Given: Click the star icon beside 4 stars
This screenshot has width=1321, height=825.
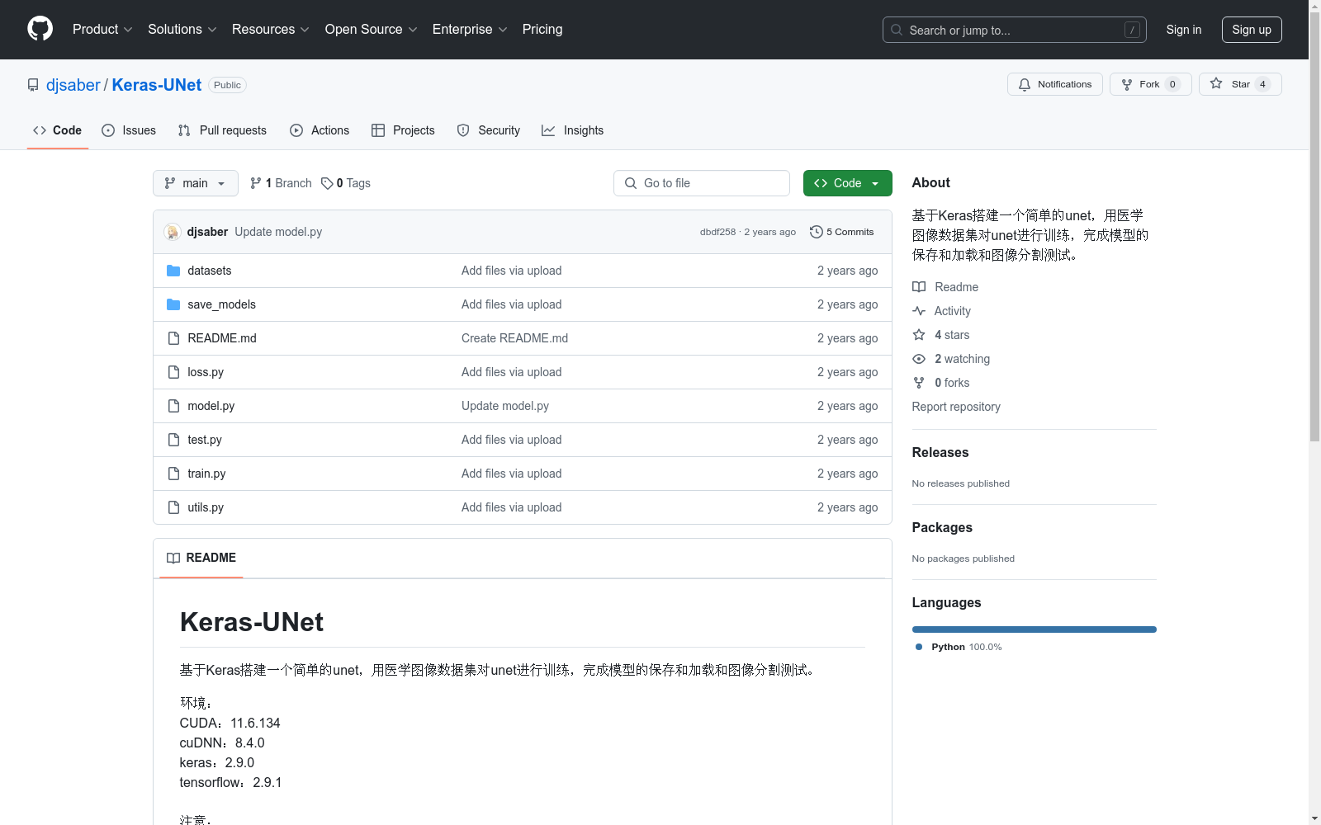Looking at the screenshot, I should point(919,335).
